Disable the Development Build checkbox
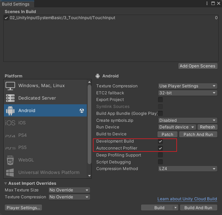This screenshot has width=222, height=215. tap(161, 141)
